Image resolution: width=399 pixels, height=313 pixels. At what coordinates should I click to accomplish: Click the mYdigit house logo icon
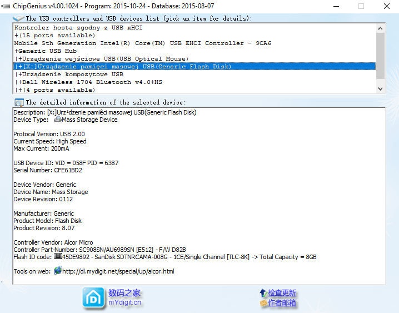93,298
